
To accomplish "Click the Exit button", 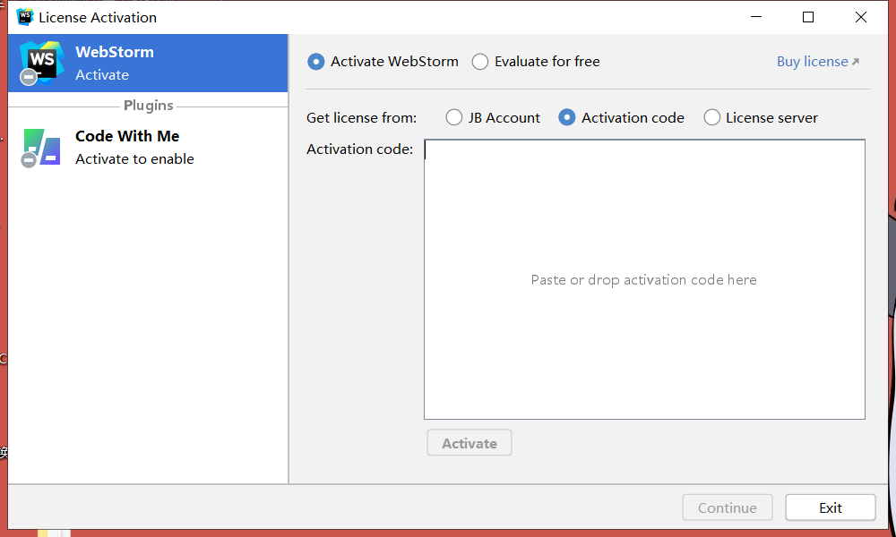I will tap(831, 507).
